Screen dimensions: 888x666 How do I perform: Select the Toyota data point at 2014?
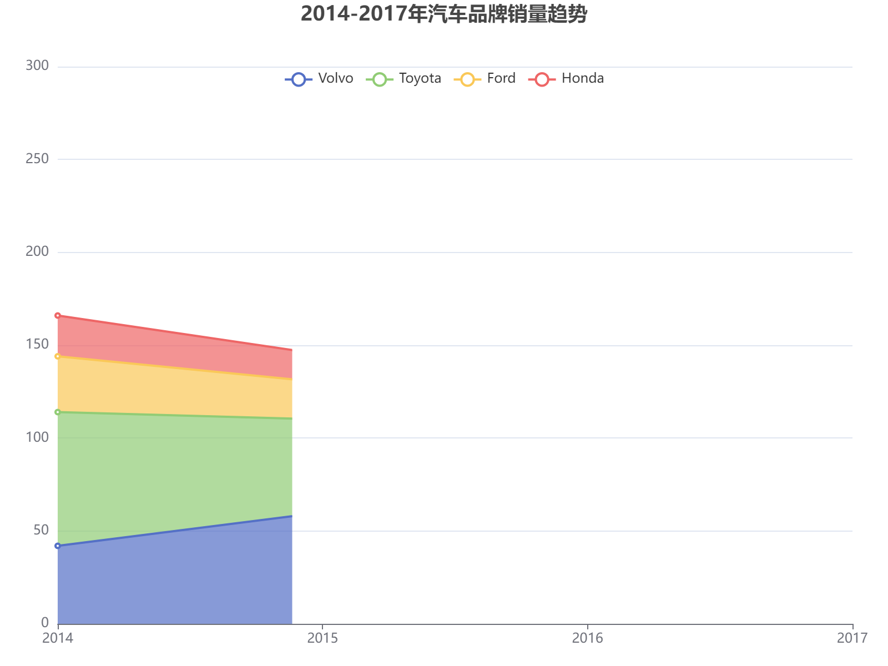57,412
